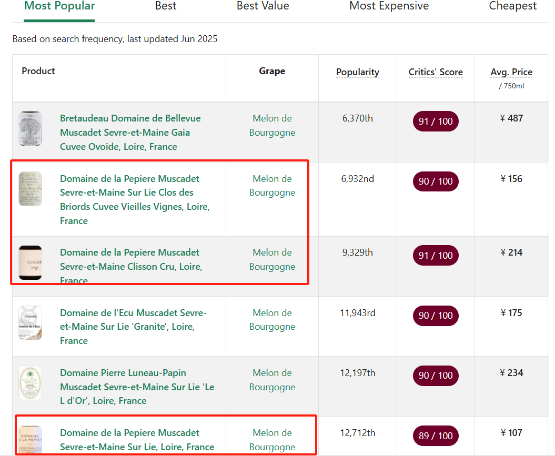This screenshot has height=456, width=555.
Task: Click the Avg. Price column header
Action: 511,72
